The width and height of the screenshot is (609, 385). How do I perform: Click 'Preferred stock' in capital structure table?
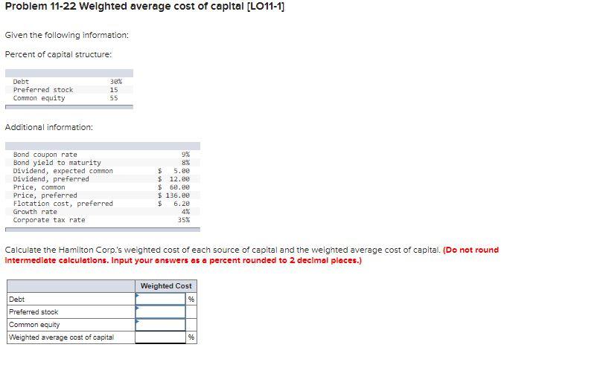[43, 90]
